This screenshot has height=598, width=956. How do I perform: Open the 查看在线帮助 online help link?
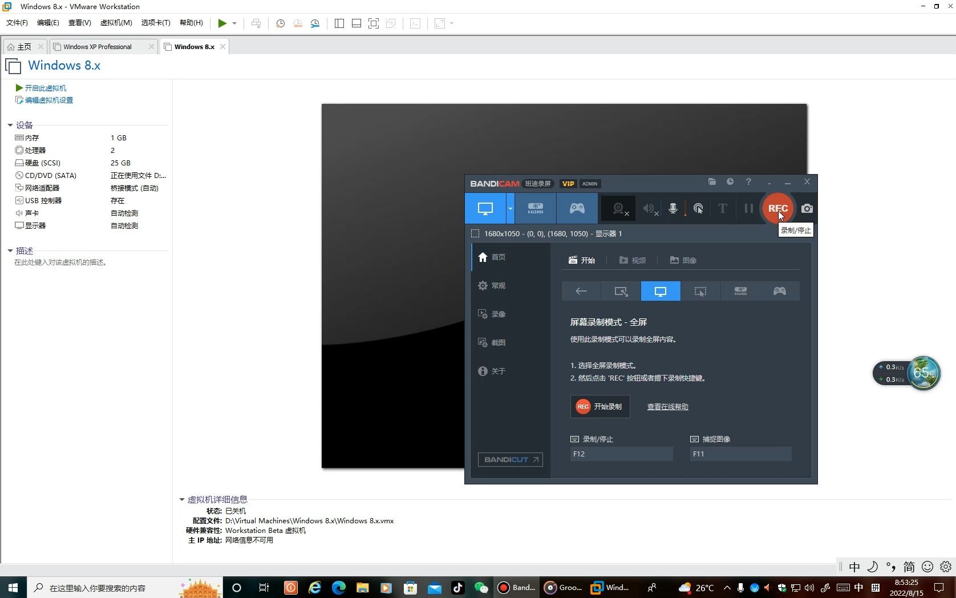coord(667,407)
